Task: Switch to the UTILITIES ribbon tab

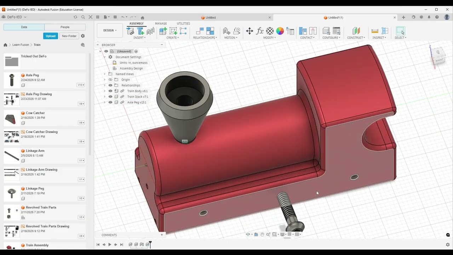Action: (183, 23)
